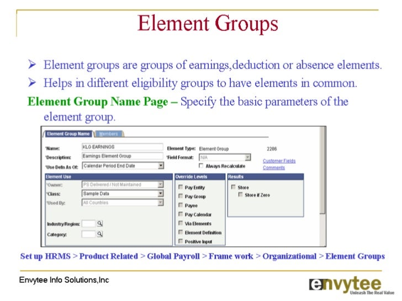Check the Pay Entity override level
402x301 pixels.
point(181,187)
